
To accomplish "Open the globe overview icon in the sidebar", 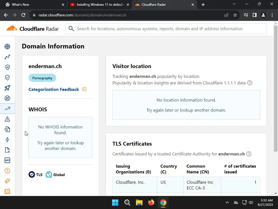I will pos(7,47).
